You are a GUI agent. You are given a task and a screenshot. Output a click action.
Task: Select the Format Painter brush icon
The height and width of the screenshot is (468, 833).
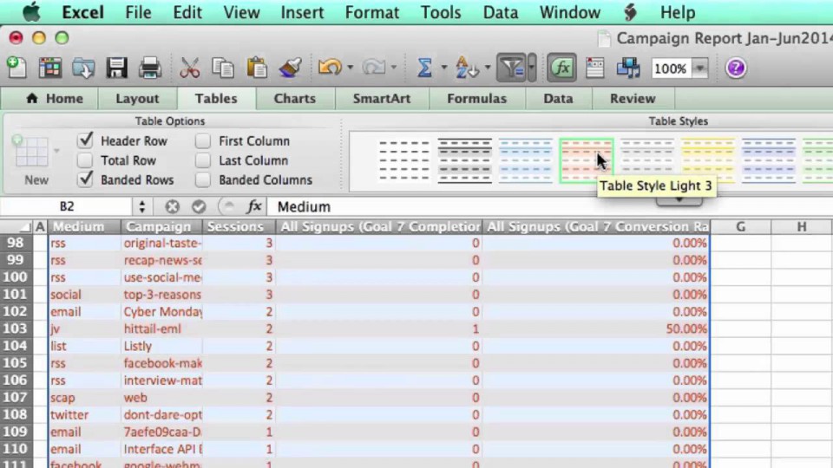(x=290, y=68)
